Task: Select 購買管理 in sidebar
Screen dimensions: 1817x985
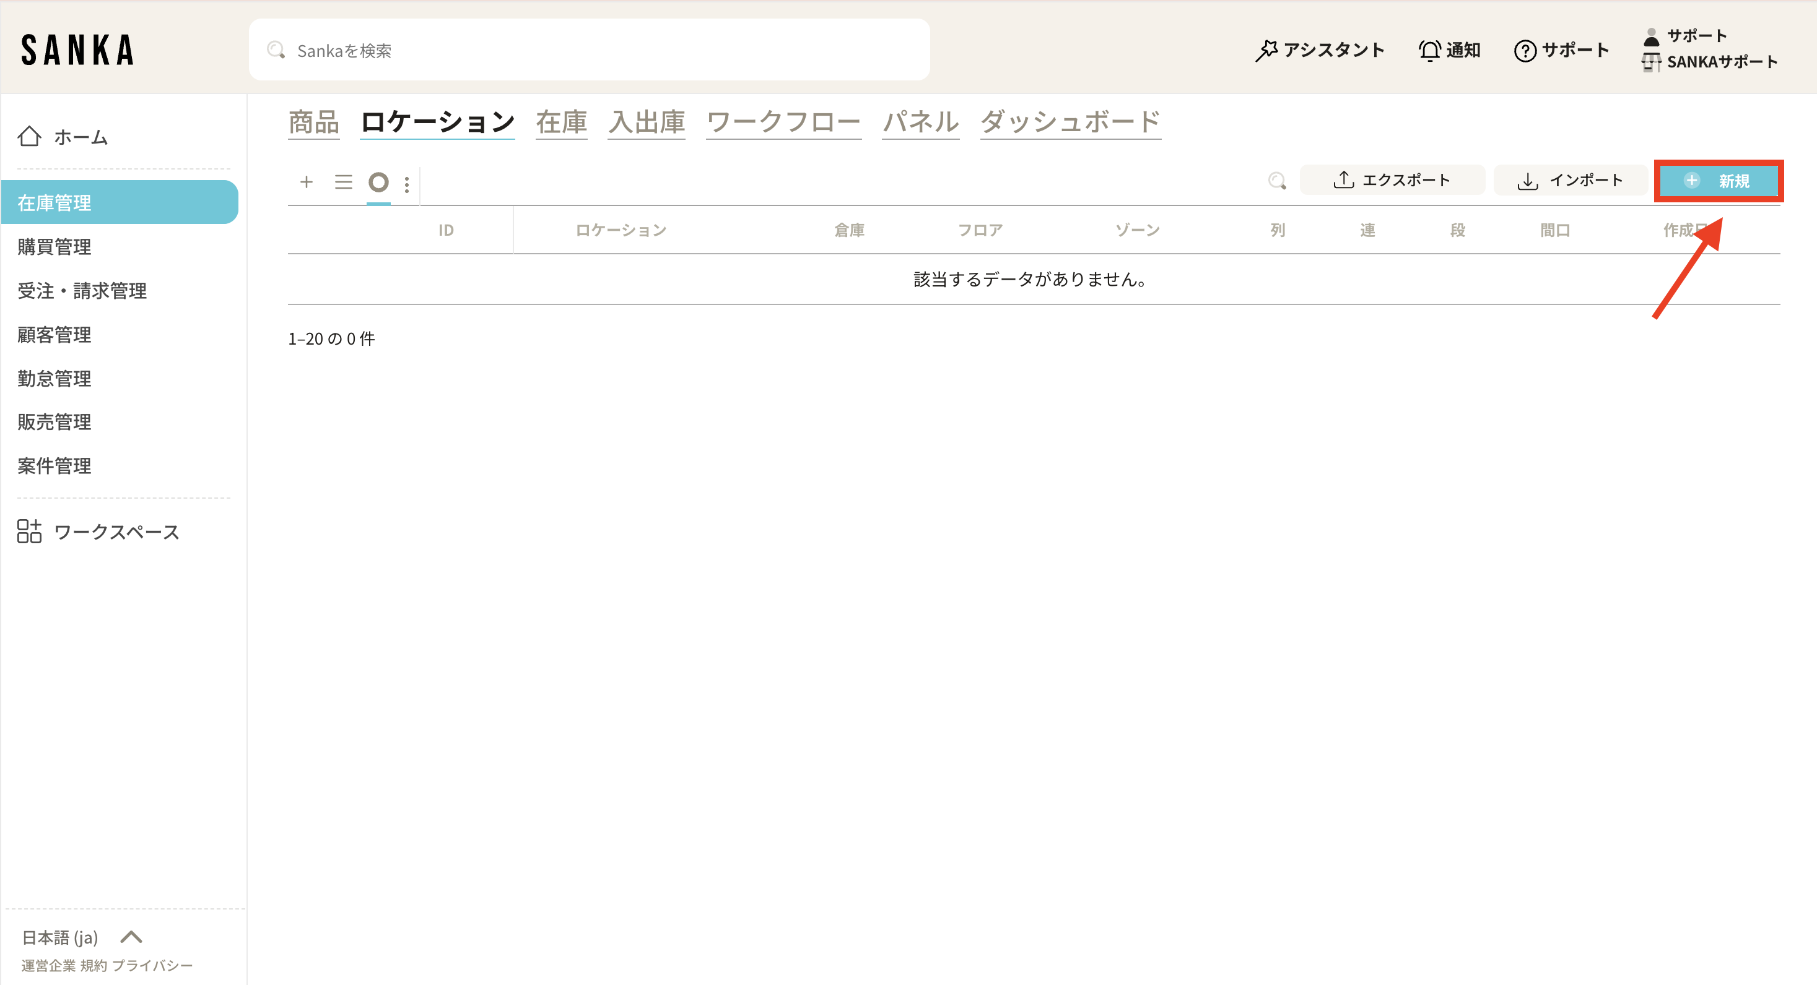Action: pos(54,247)
